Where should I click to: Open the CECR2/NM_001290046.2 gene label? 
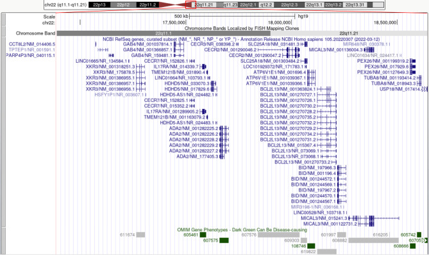click(230, 50)
